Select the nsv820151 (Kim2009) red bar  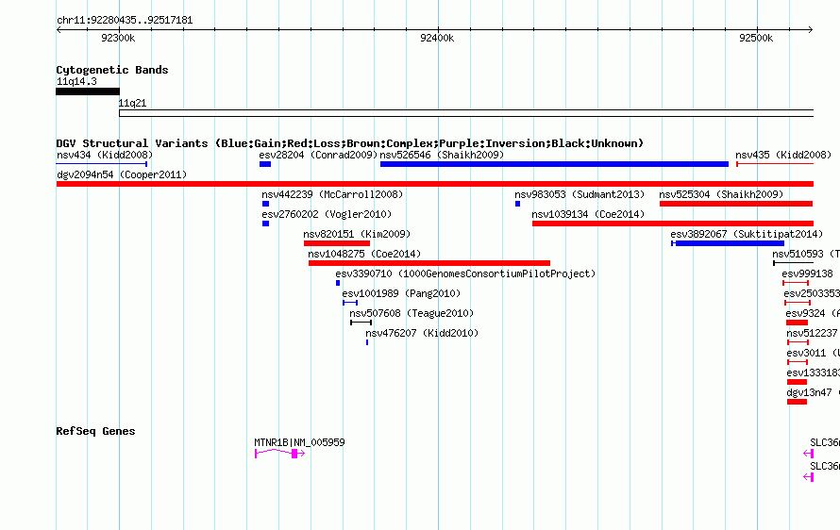[337, 243]
